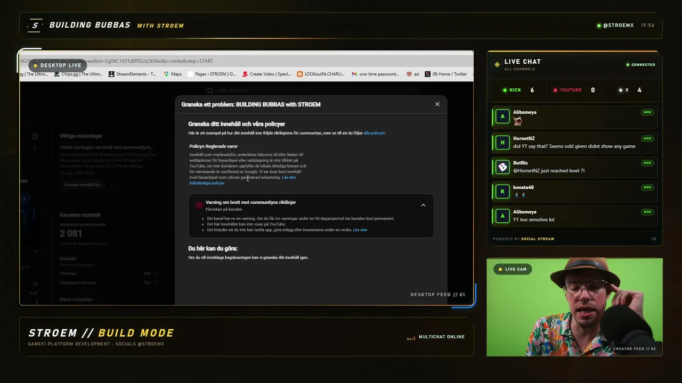Click the KICK badge on HornetNZ's message
The height and width of the screenshot is (383, 682).
[647, 138]
